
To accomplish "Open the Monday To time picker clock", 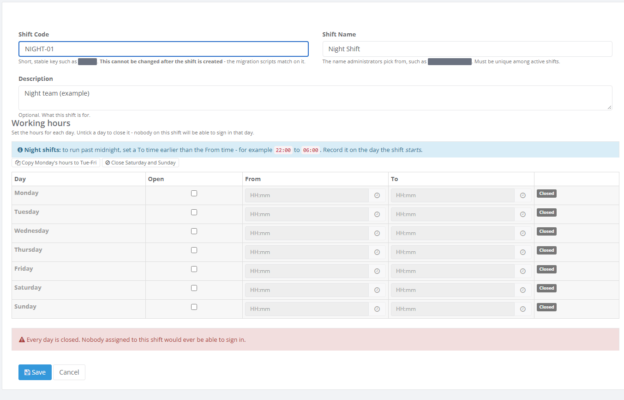I will pyautogui.click(x=523, y=195).
